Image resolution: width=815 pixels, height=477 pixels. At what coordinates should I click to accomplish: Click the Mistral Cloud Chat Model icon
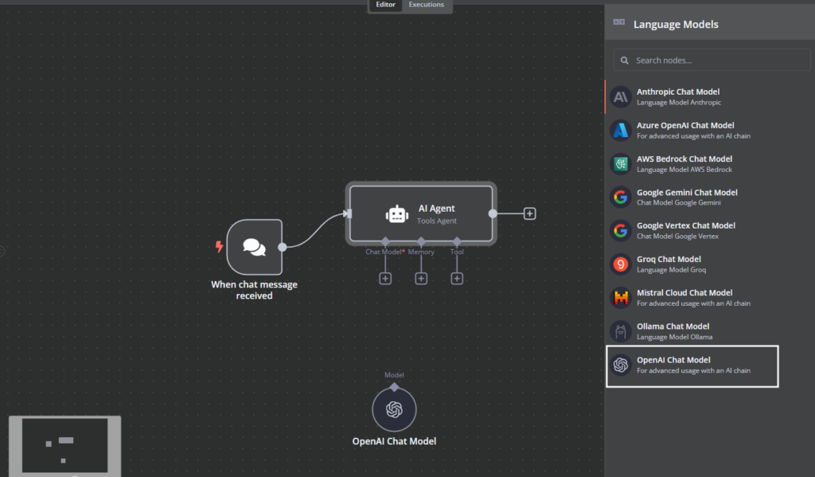coord(620,298)
